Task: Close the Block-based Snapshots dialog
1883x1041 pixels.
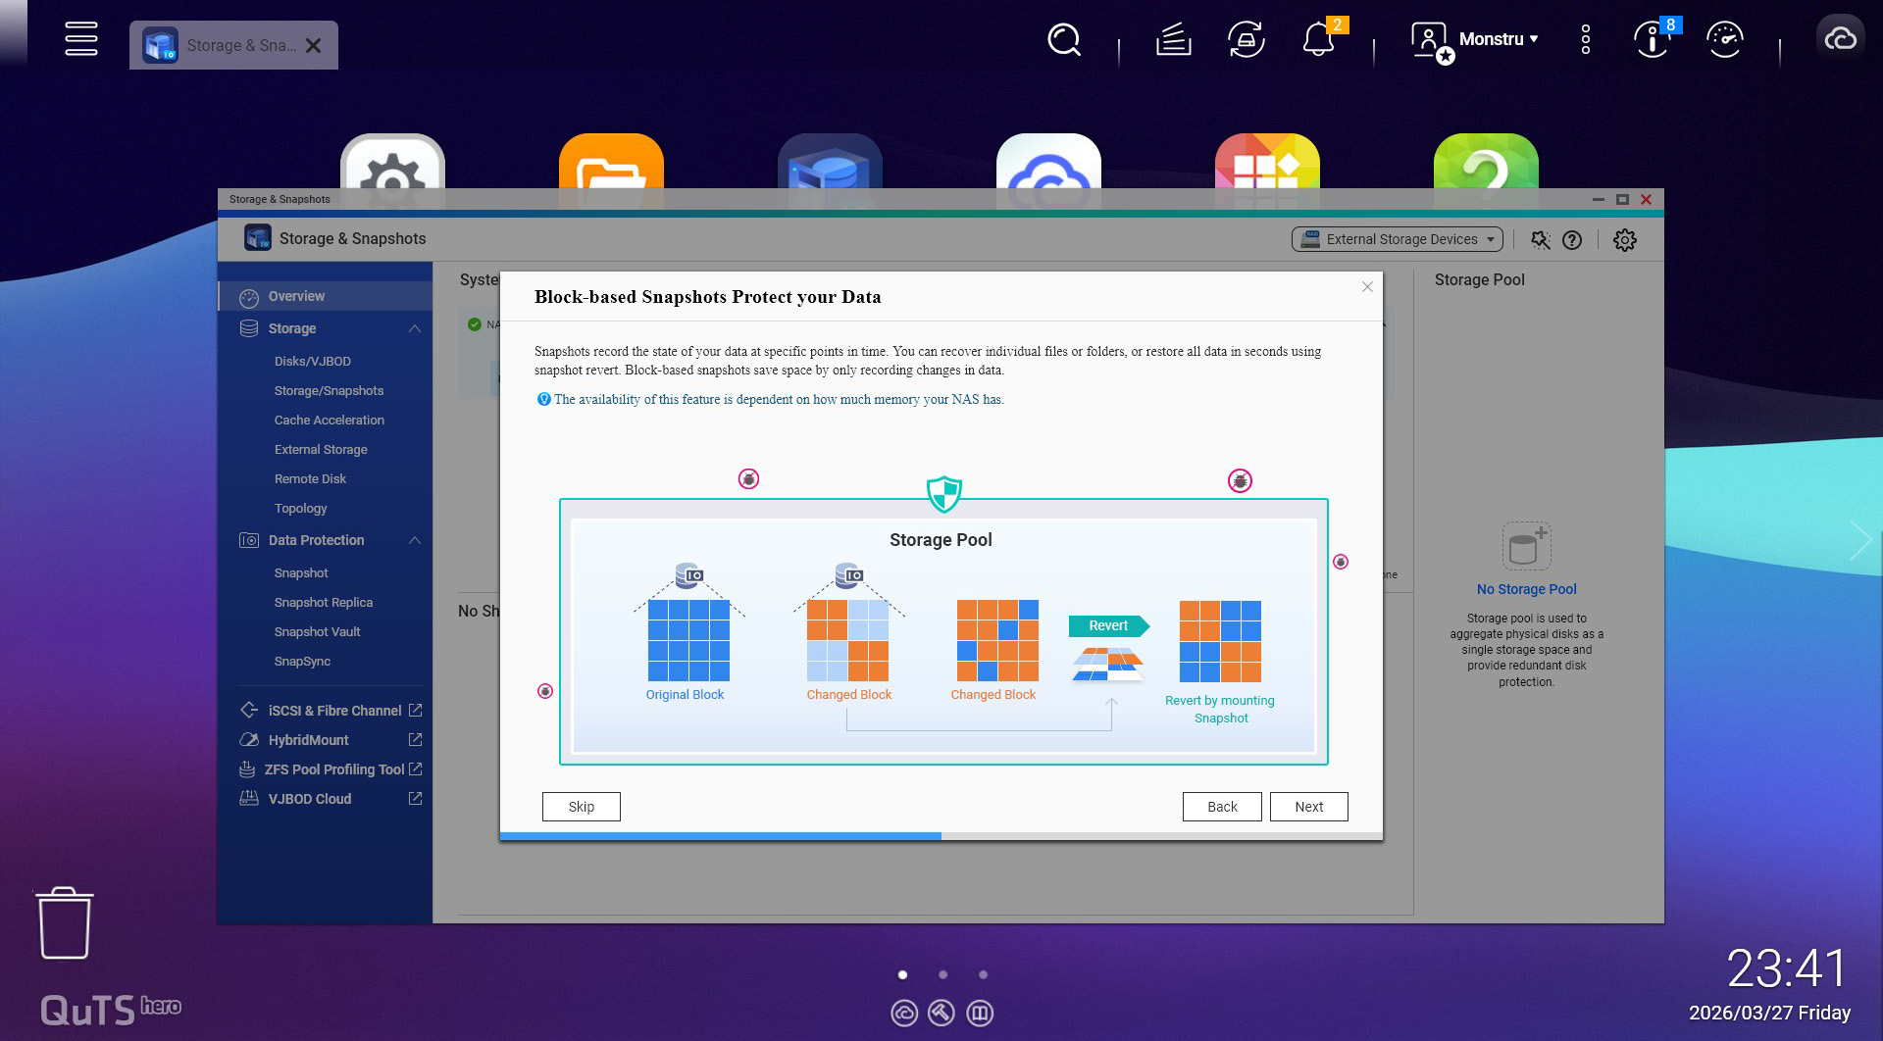Action: click(1367, 287)
